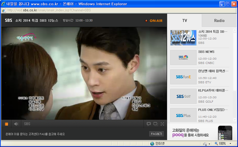Image resolution: width=238 pixels, height=147 pixels.
Task: Select the SBS funE channel logo
Action: 183,77
